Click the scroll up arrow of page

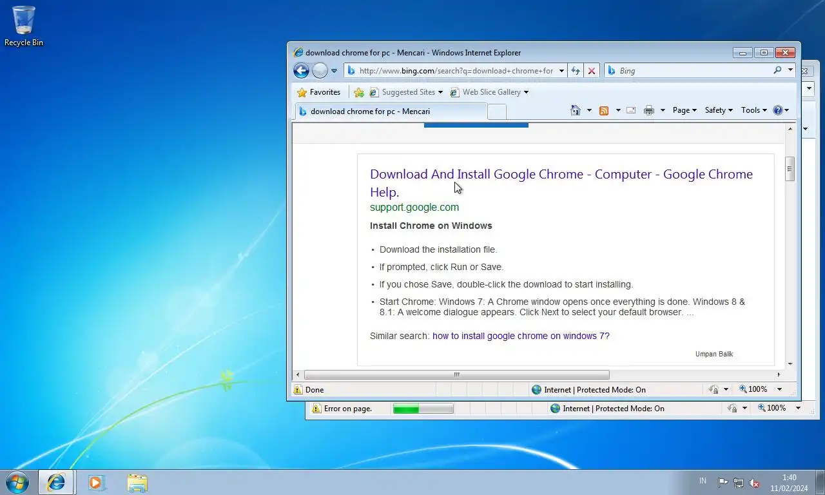(790, 129)
